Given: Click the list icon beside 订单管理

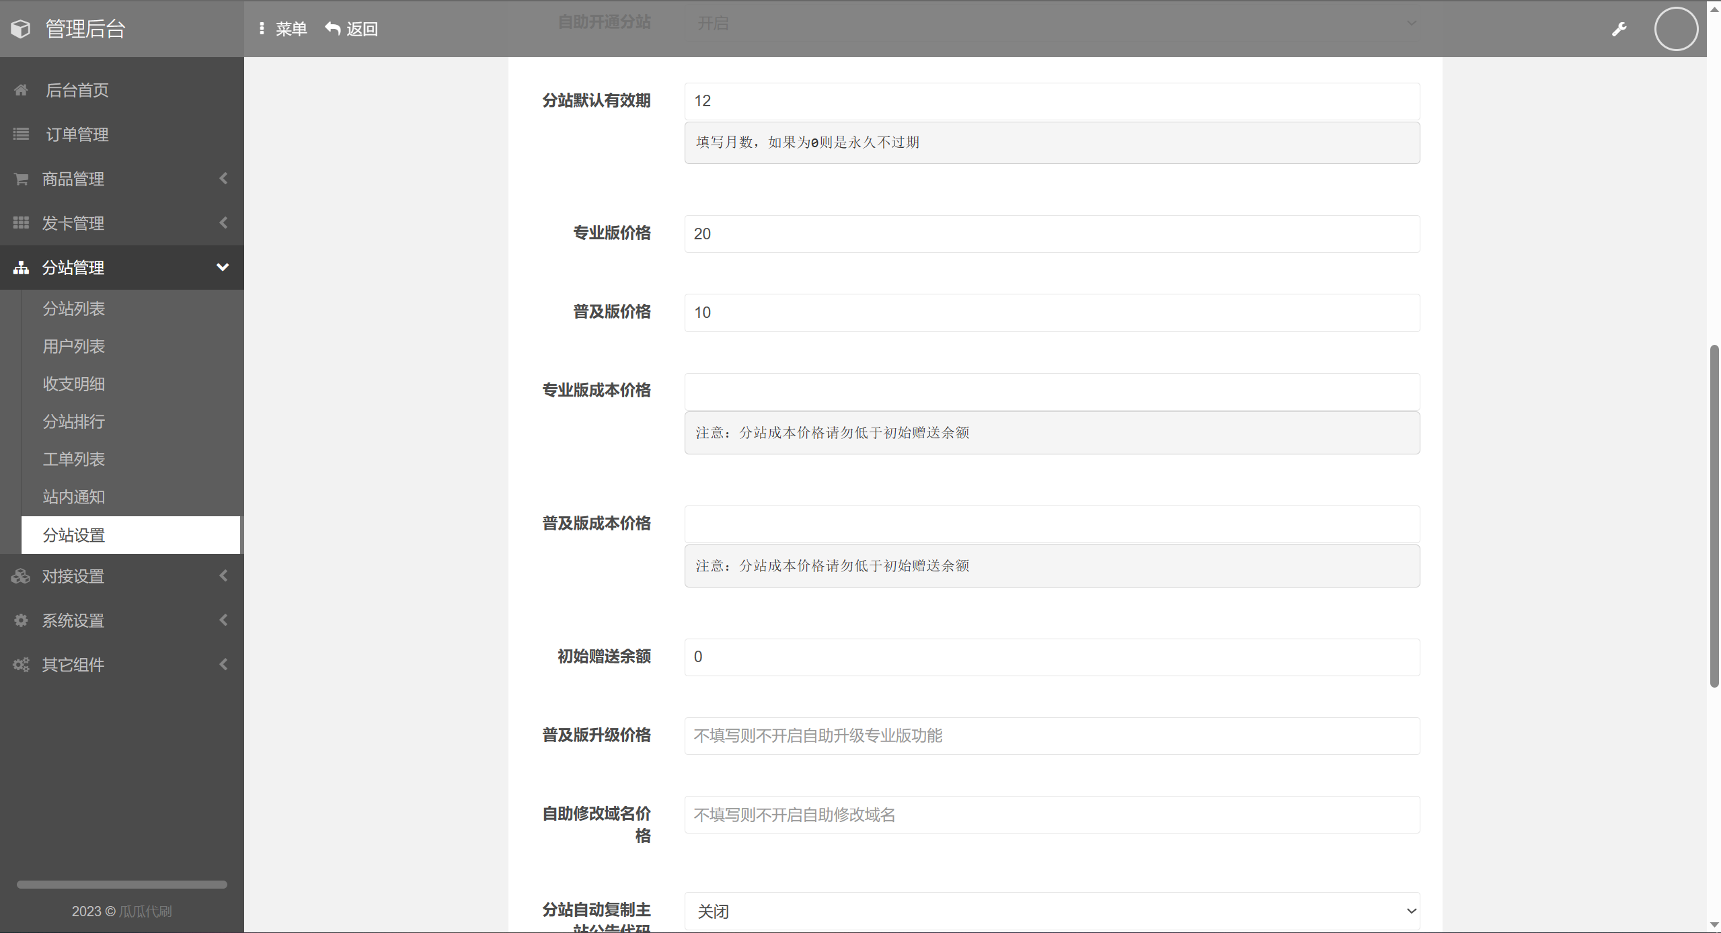Looking at the screenshot, I should click(21, 134).
